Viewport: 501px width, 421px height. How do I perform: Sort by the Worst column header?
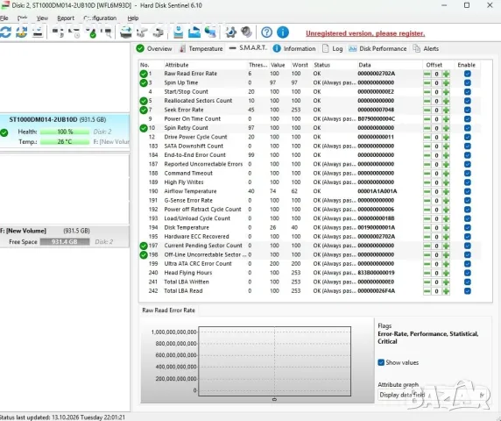coord(300,65)
